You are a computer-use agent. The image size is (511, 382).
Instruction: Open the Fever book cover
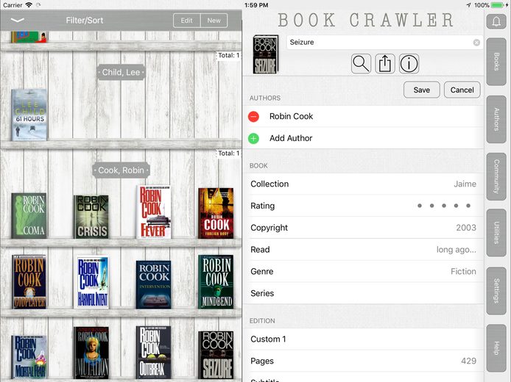coord(153,212)
